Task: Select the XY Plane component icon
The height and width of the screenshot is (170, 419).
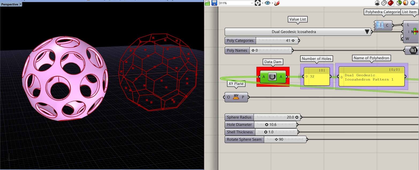Action: (x=236, y=97)
